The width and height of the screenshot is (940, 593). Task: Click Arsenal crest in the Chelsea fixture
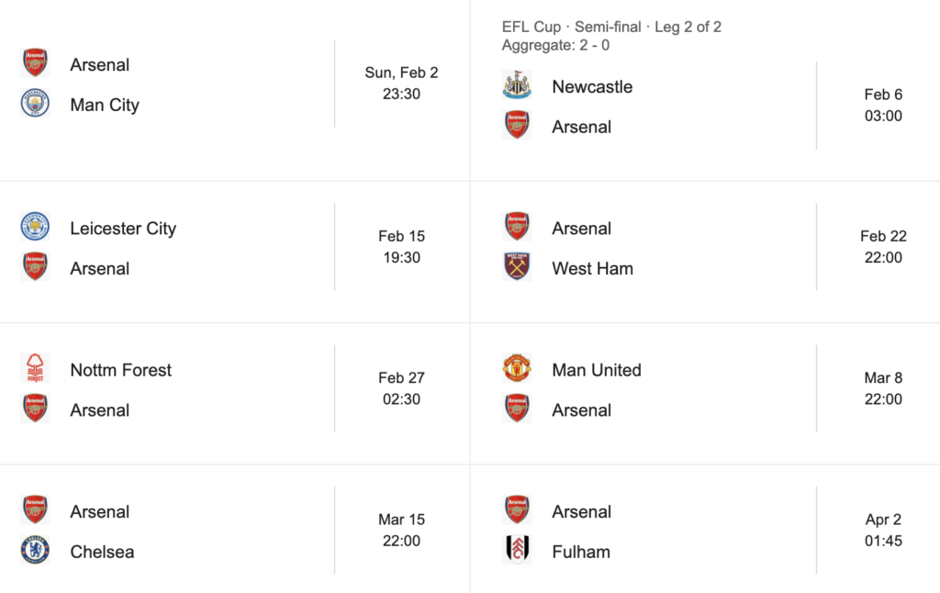coord(35,510)
